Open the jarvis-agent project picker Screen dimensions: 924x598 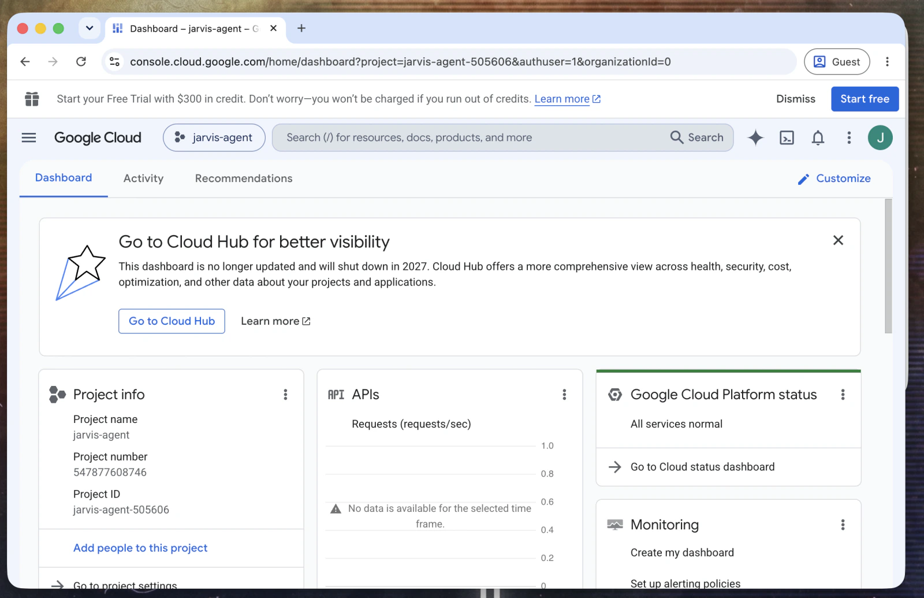(214, 138)
